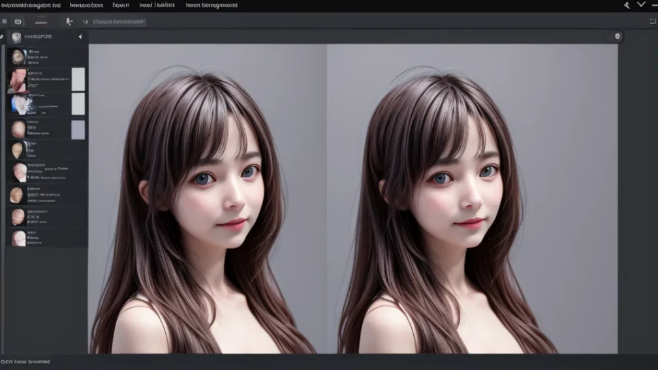Screen dimensions: 658x370
Task: Click into the toolbar text input field
Action: pyautogui.click(x=119, y=22)
